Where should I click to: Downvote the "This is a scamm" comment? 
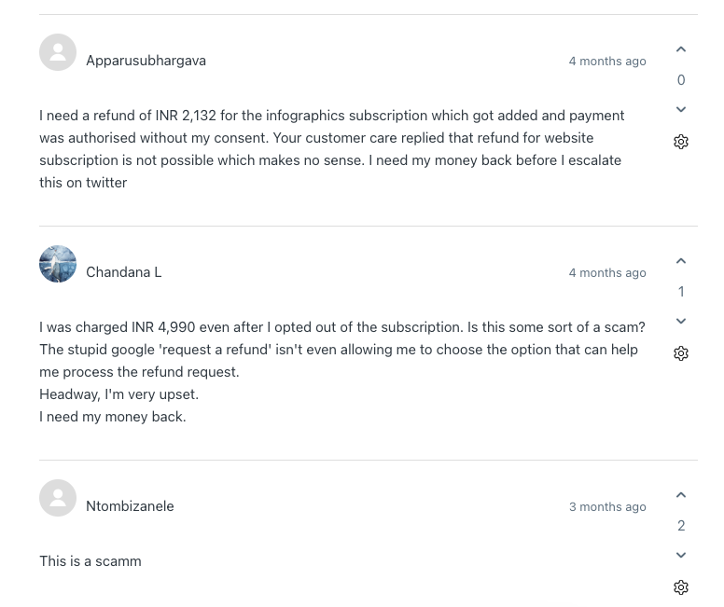[681, 555]
